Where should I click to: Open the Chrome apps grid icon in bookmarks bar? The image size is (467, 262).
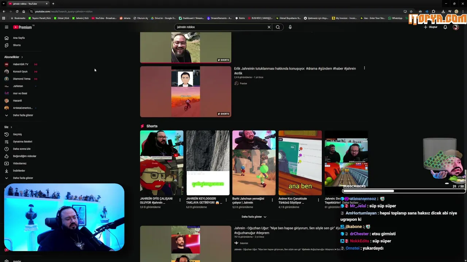[x=4, y=18]
